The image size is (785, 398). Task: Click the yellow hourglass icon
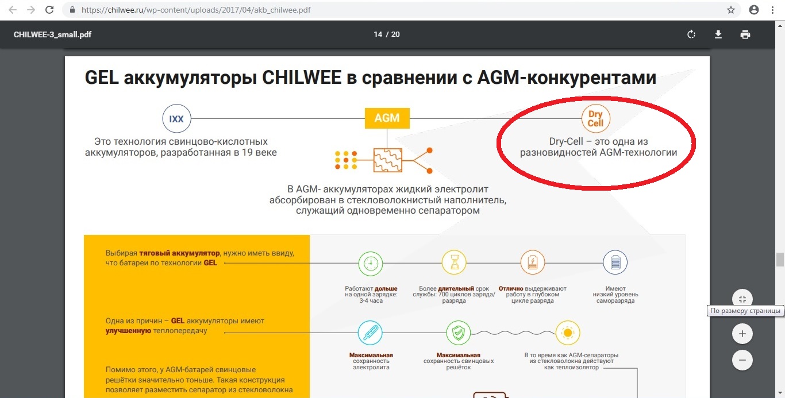(454, 263)
